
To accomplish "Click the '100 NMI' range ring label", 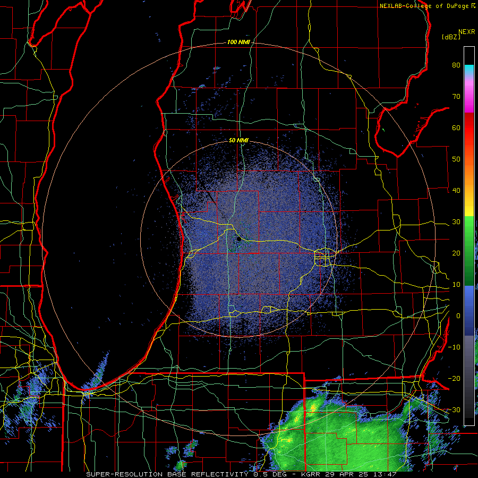I will point(238,42).
